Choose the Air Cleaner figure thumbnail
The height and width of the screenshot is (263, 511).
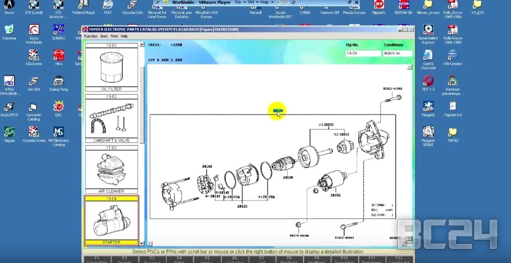tap(111, 170)
